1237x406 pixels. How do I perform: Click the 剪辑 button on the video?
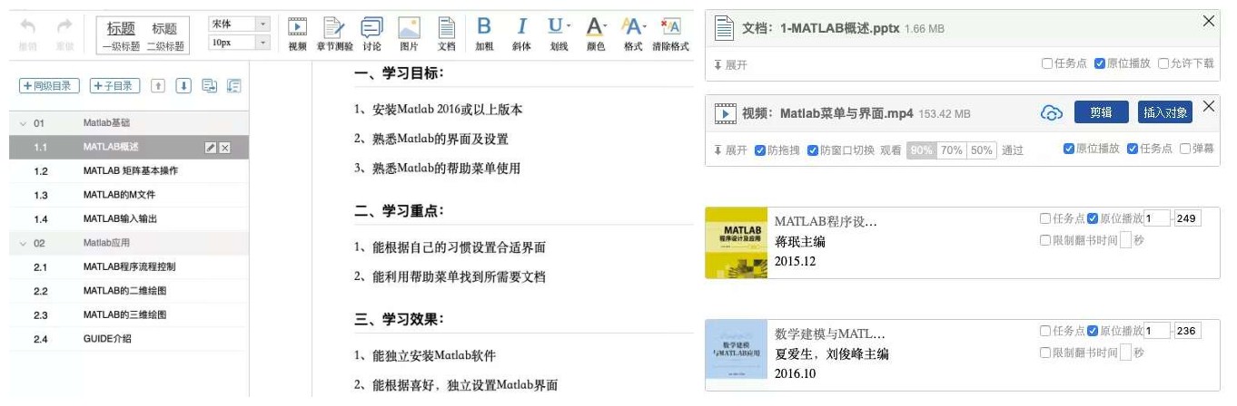[1101, 112]
